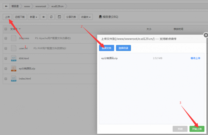Go to wwwroot in the breadcrumb path

pyautogui.click(x=40, y=6)
